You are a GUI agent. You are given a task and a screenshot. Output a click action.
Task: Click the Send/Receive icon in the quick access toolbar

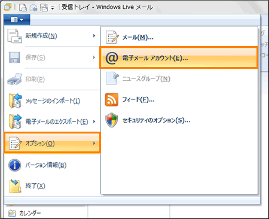44,7
